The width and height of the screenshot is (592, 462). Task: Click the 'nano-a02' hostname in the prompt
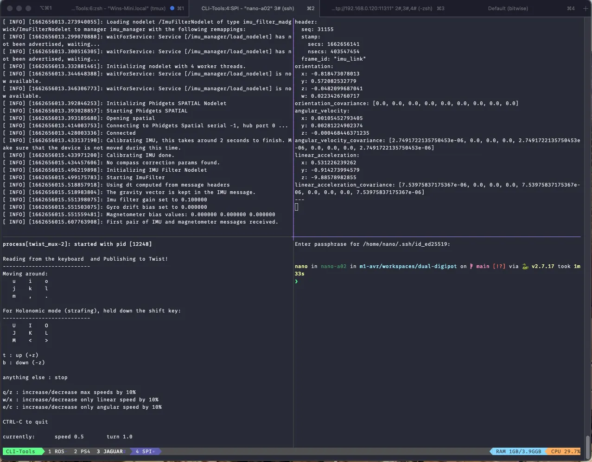(x=333, y=266)
